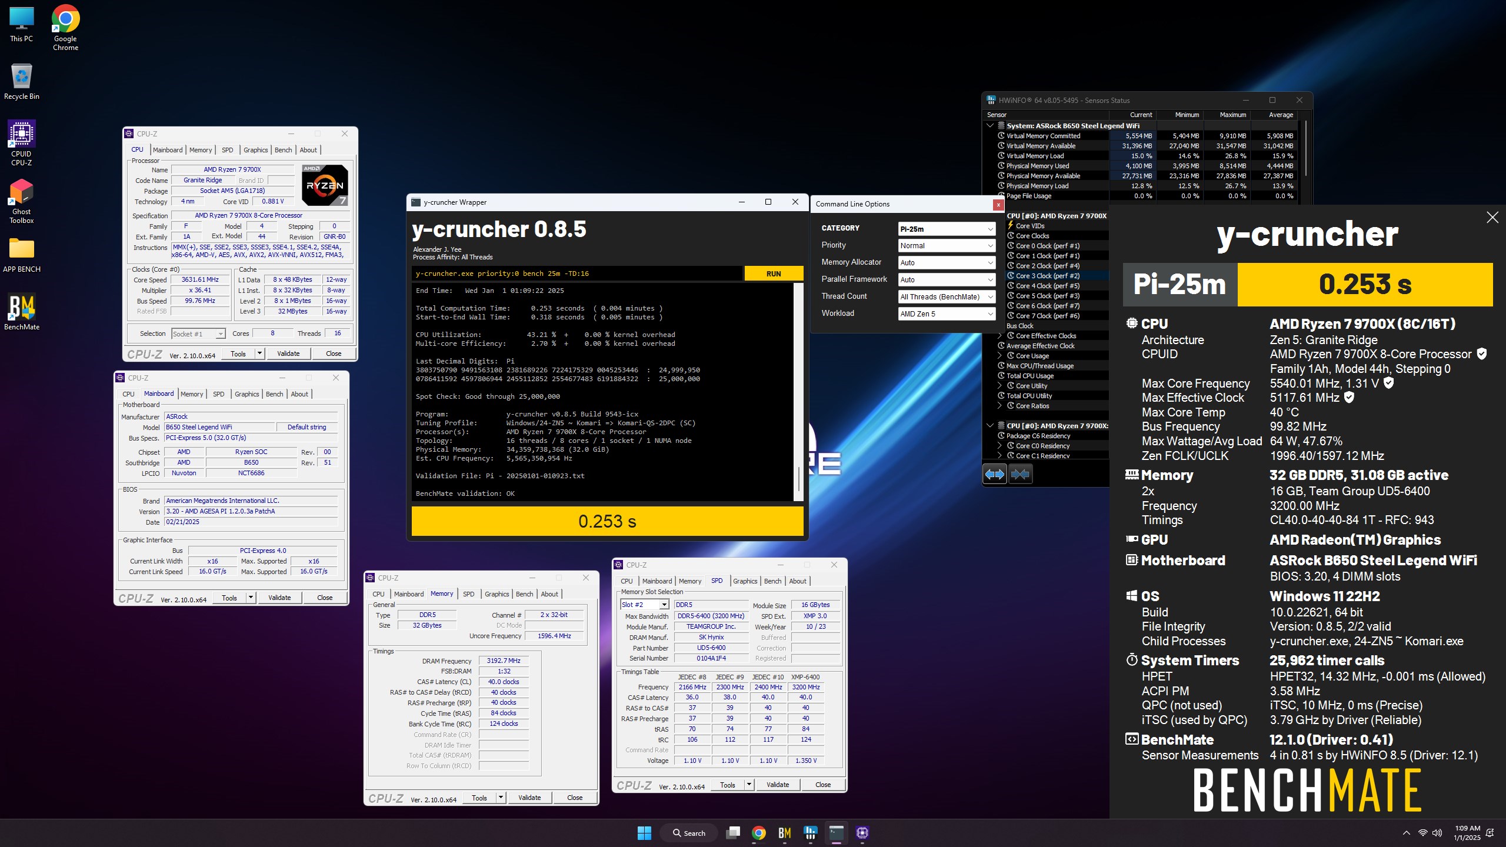Viewport: 1506px width, 847px height.
Task: Open SPD tab in CPU-Z Mainboard window
Action: pyautogui.click(x=219, y=394)
